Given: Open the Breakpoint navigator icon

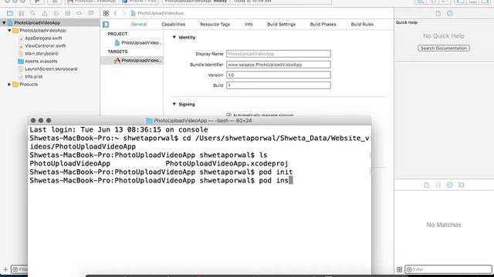Looking at the screenshot, I should [79, 13].
